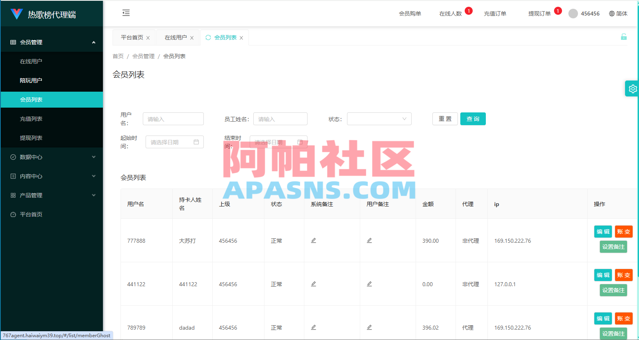Expand the 内容中心 menu
The height and width of the screenshot is (340, 639).
(52, 176)
